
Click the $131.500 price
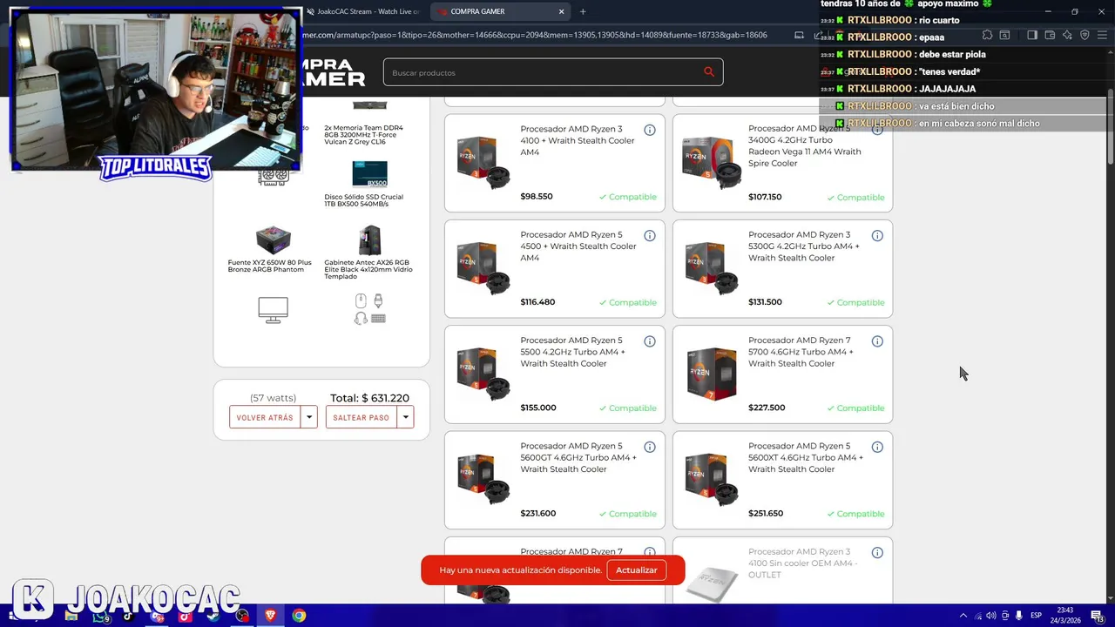pyautogui.click(x=765, y=302)
